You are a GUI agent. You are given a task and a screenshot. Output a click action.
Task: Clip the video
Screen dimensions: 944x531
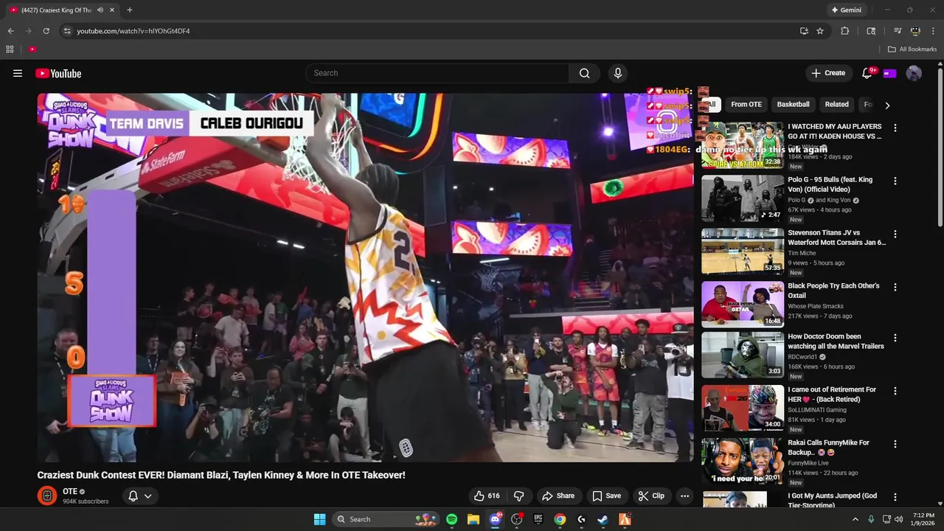click(x=651, y=496)
